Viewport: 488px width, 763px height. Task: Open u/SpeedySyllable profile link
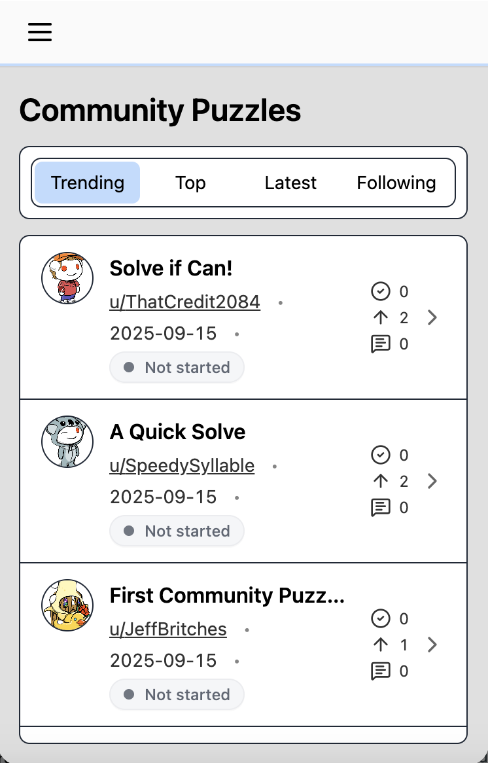182,466
